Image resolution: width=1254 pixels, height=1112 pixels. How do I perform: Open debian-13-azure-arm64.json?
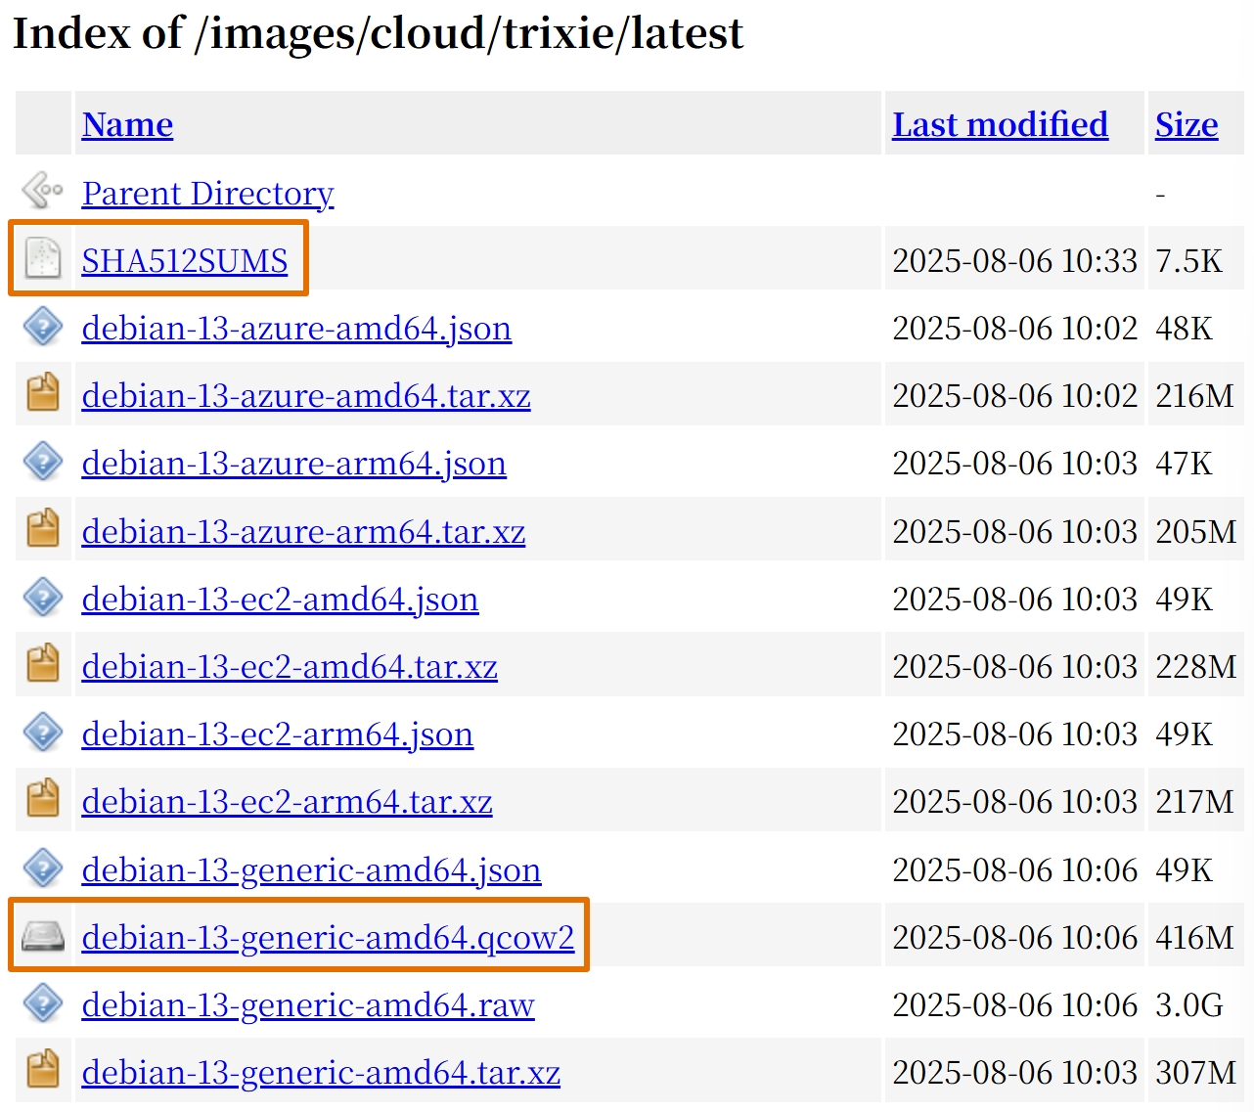coord(293,463)
